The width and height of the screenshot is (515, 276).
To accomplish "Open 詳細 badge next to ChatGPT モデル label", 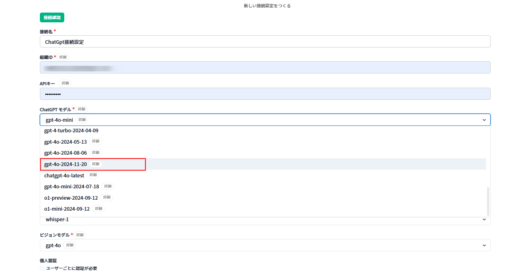I will (81, 110).
